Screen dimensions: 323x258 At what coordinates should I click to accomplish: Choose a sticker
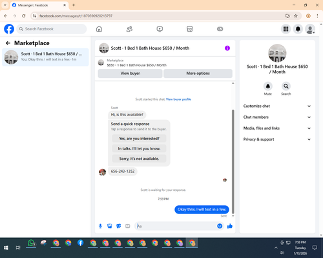click(x=119, y=226)
